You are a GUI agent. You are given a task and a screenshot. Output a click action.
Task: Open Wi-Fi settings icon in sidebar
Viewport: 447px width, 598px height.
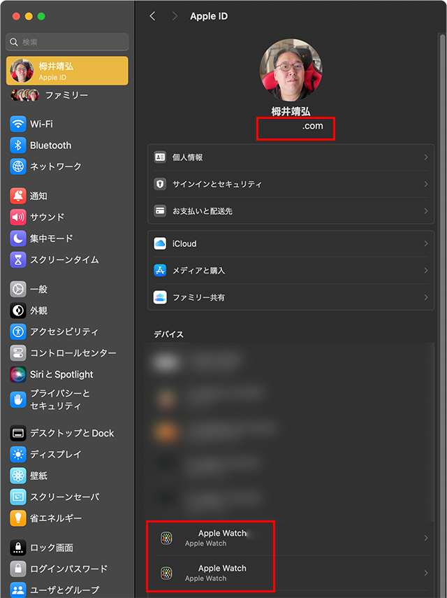click(x=18, y=124)
